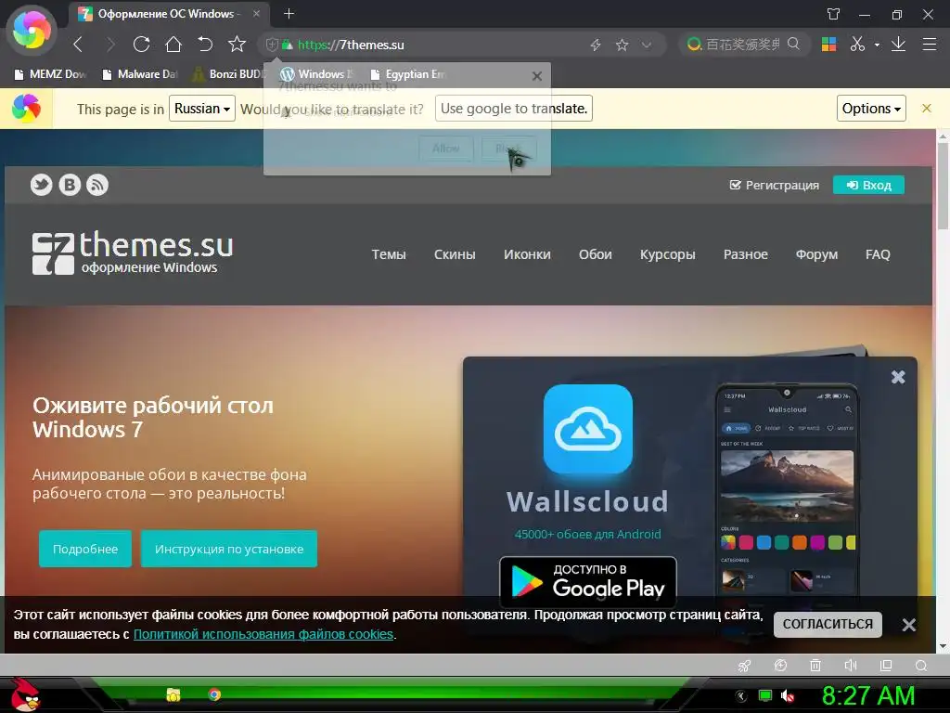This screenshot has width=950, height=713.
Task: Open the Темы menu item
Action: 389,254
